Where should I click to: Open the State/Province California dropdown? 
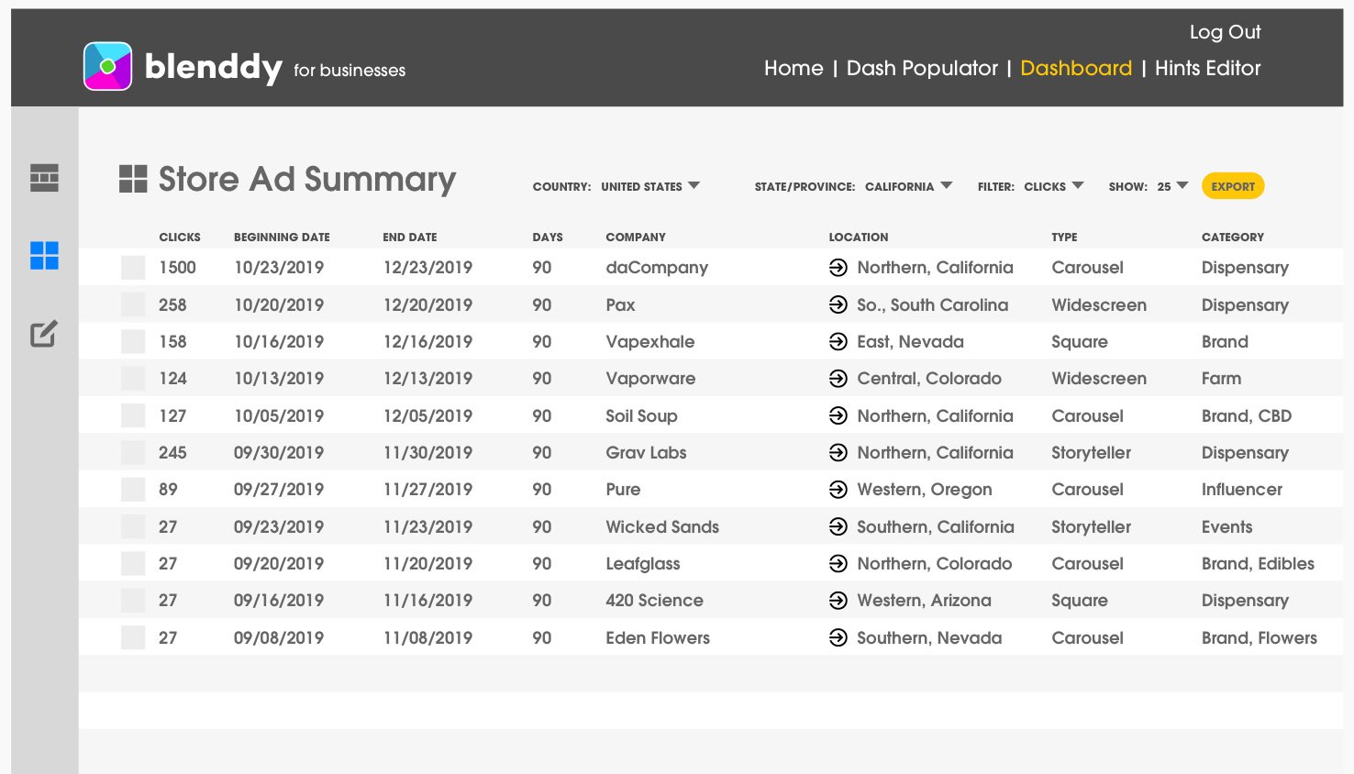point(908,186)
